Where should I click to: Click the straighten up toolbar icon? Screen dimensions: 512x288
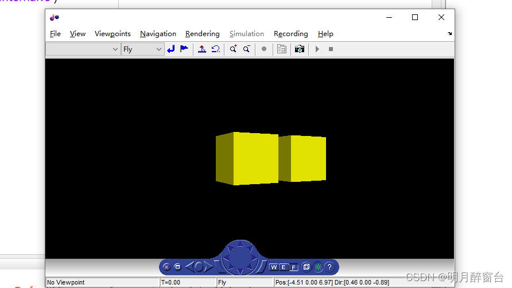coord(202,49)
